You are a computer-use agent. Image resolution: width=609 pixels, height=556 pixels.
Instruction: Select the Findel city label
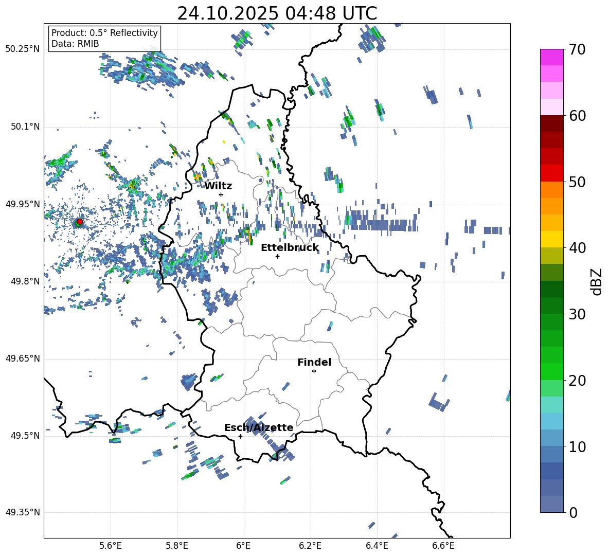point(314,362)
